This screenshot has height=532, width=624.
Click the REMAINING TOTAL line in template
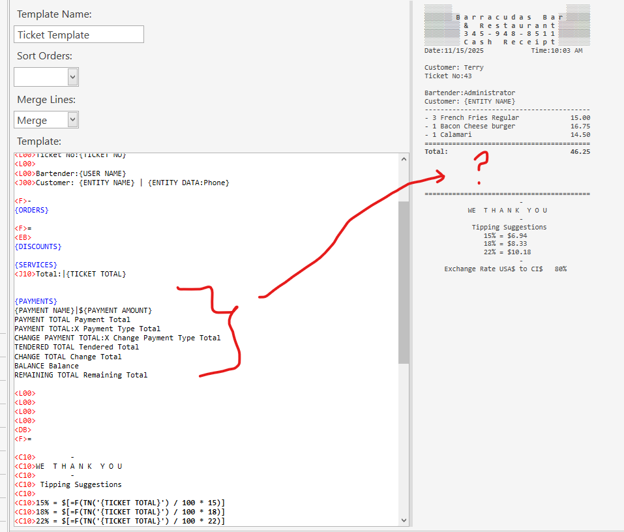click(81, 375)
